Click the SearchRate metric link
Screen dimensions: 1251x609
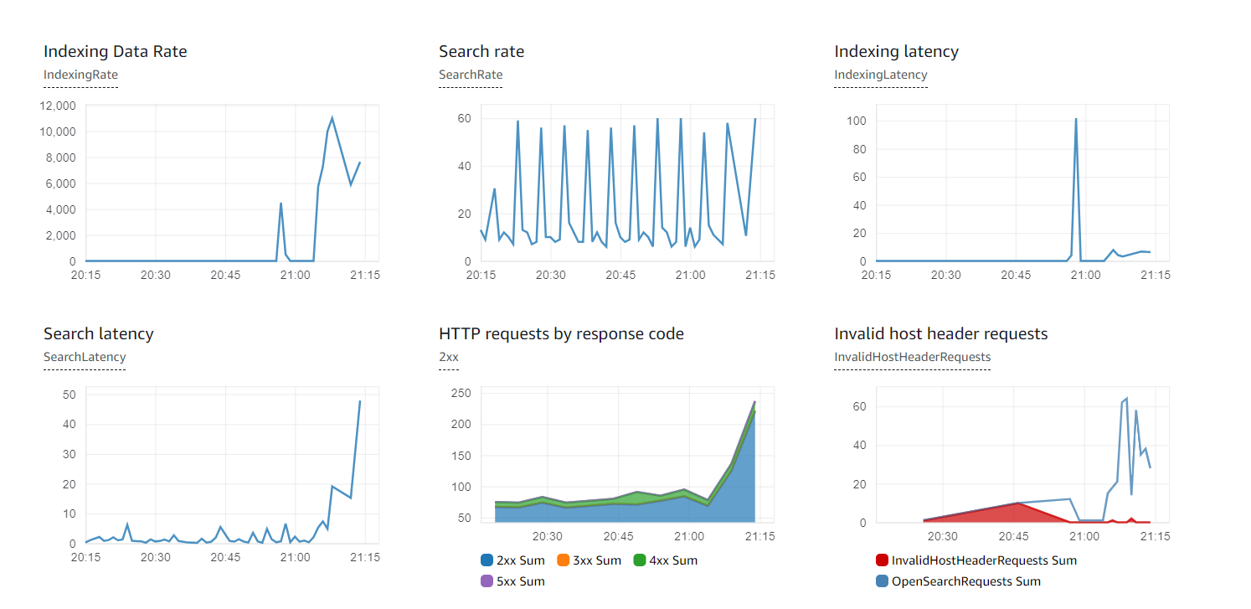tap(471, 75)
